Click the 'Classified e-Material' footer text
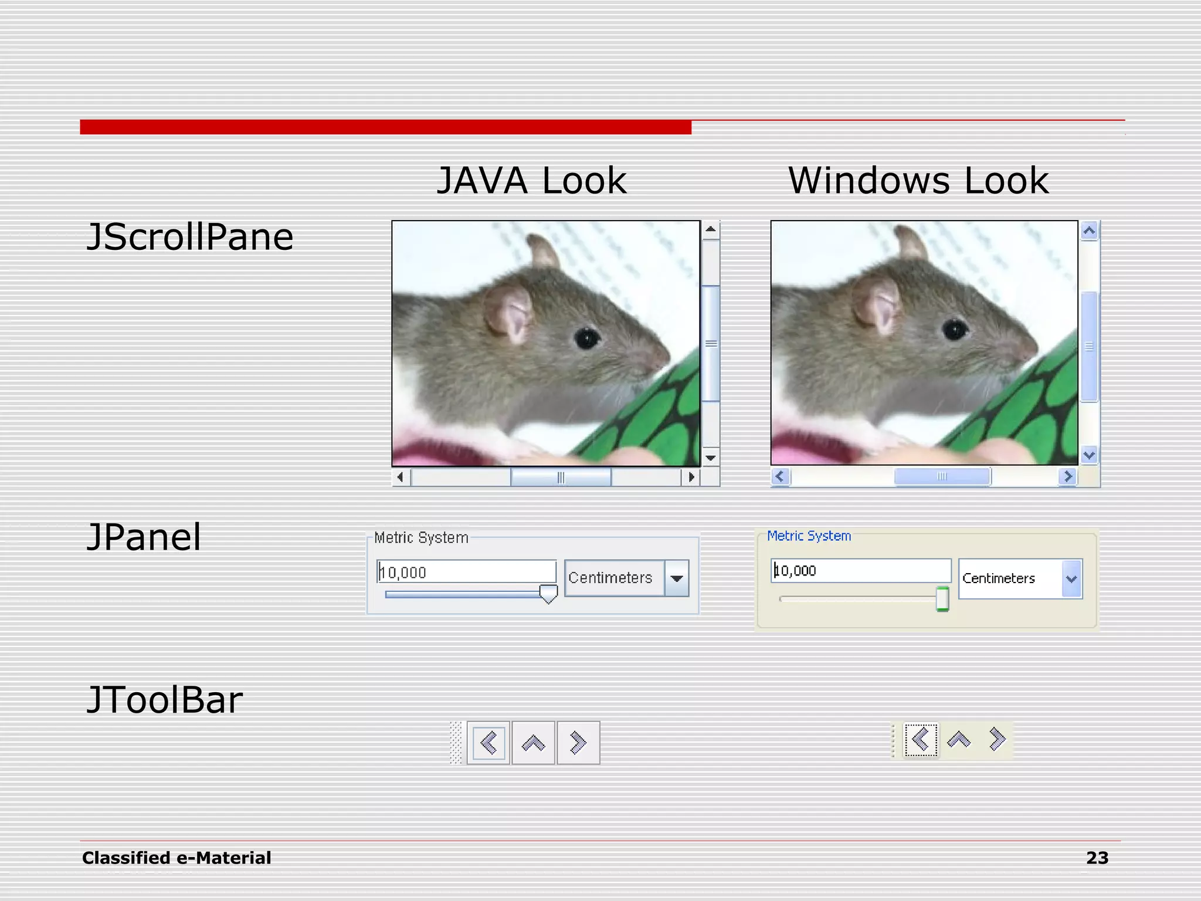 click(x=177, y=858)
